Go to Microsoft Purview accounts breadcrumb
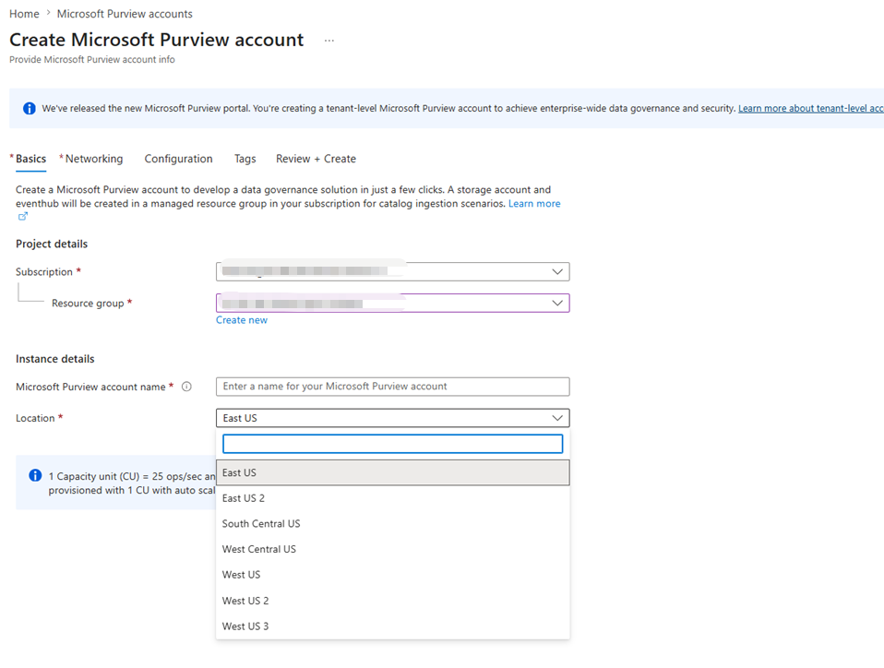Image resolution: width=884 pixels, height=668 pixels. click(125, 14)
